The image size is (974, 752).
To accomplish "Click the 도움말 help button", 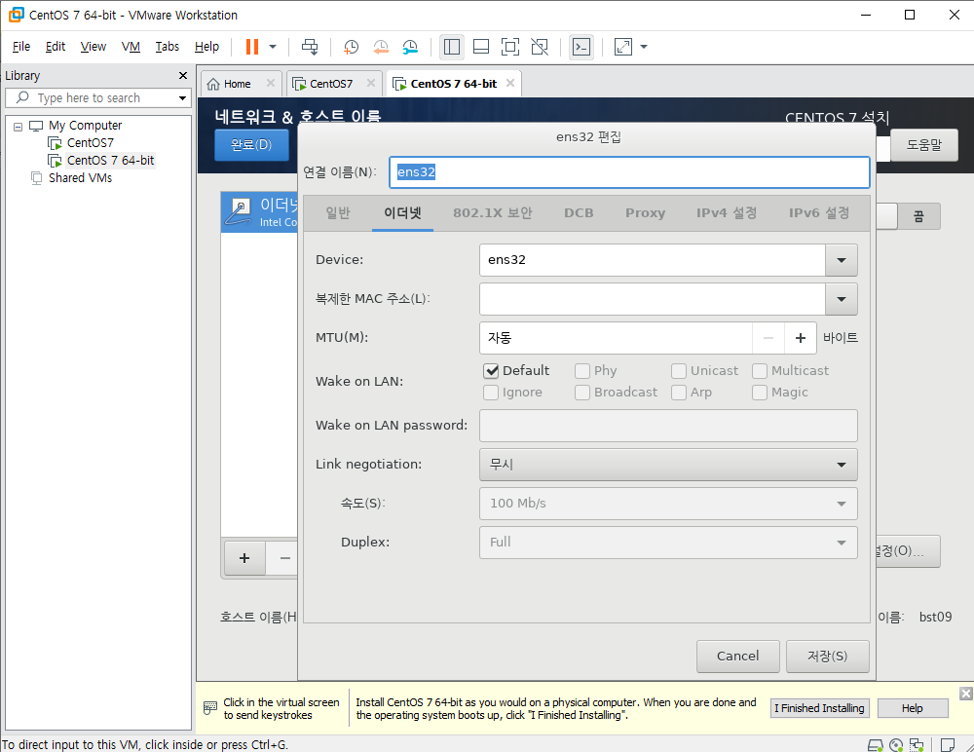I will [x=923, y=145].
